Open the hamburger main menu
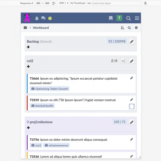This screenshot has height=161, width=161. pyautogui.click(x=137, y=18)
